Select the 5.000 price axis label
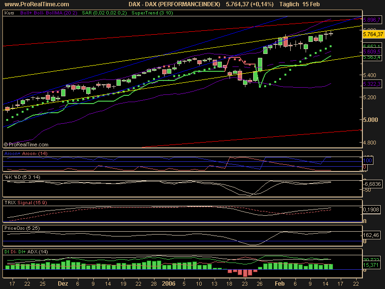The width and height of the screenshot is (385, 289). [370, 120]
